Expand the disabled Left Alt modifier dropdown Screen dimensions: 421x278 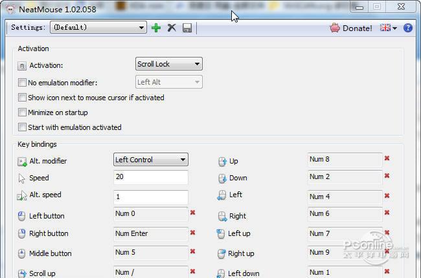point(169,82)
